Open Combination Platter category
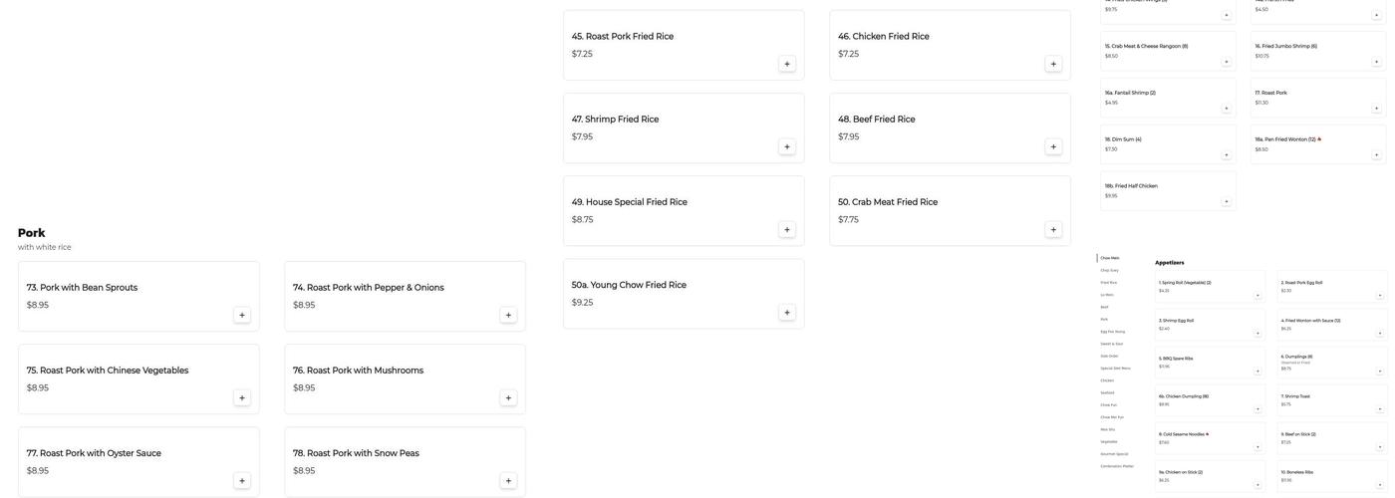 pyautogui.click(x=1117, y=466)
